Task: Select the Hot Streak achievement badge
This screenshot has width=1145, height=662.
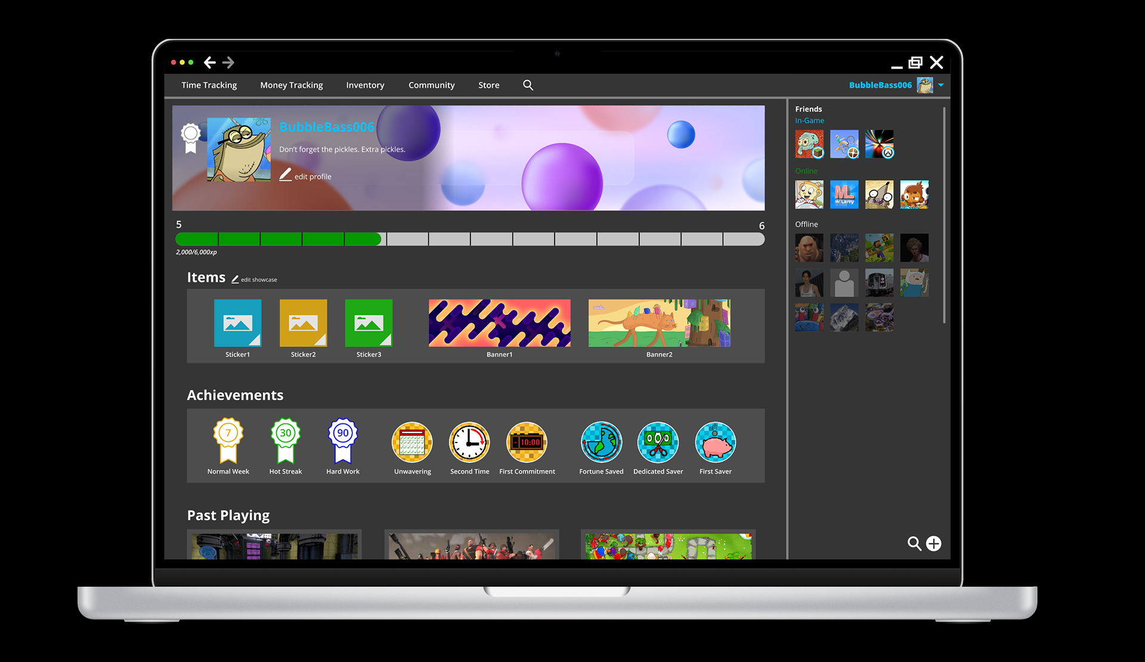Action: coord(286,441)
